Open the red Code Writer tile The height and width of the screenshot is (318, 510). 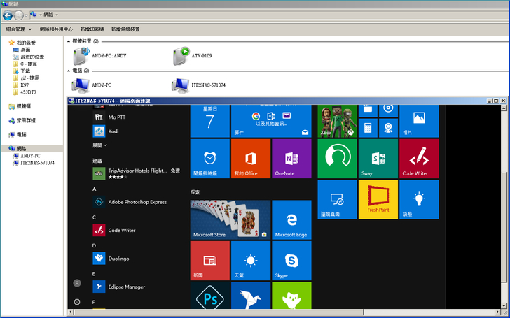(418, 159)
